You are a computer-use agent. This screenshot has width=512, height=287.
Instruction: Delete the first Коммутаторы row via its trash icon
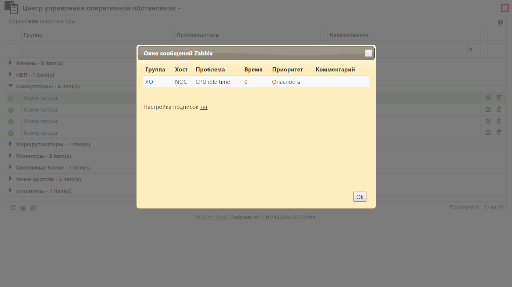pos(499,98)
